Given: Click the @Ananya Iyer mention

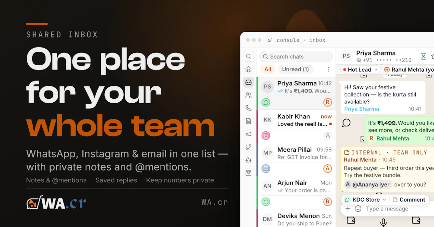Looking at the screenshot, I should pos(368,185).
